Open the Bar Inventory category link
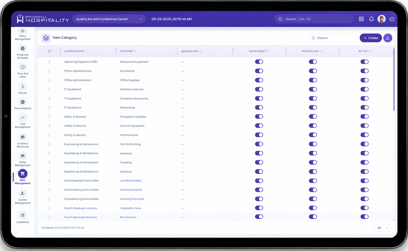 128,217
